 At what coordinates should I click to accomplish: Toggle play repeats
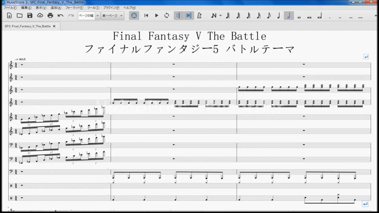point(178,16)
